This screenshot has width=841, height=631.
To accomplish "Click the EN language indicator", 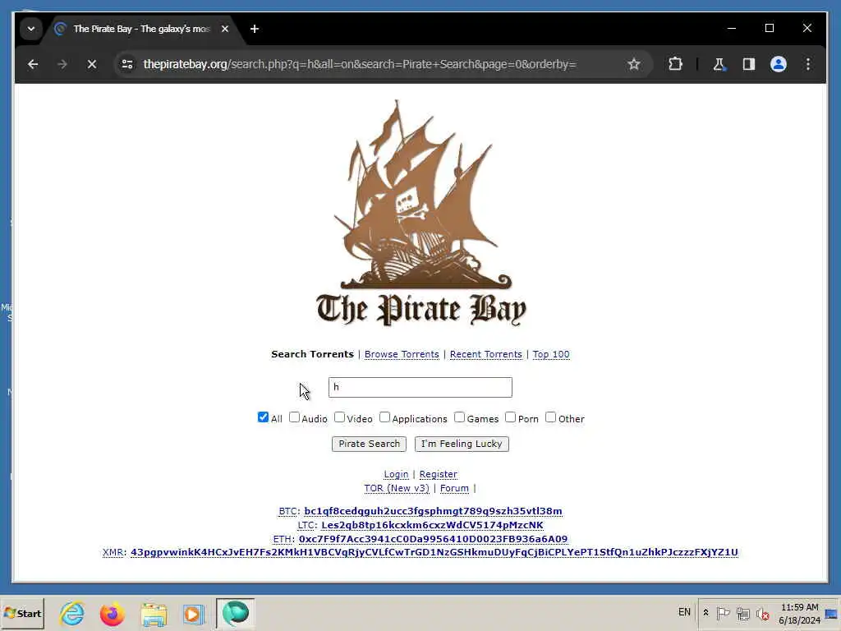I will (x=684, y=612).
